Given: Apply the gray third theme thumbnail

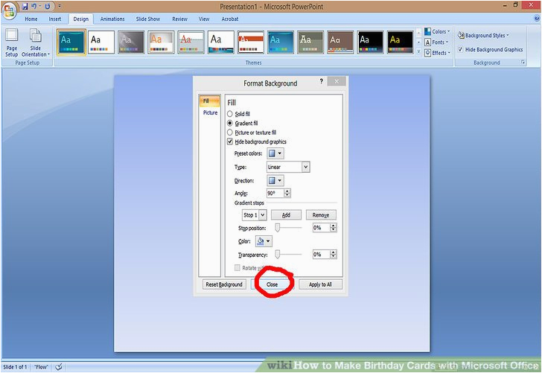Looking at the screenshot, I should (131, 42).
